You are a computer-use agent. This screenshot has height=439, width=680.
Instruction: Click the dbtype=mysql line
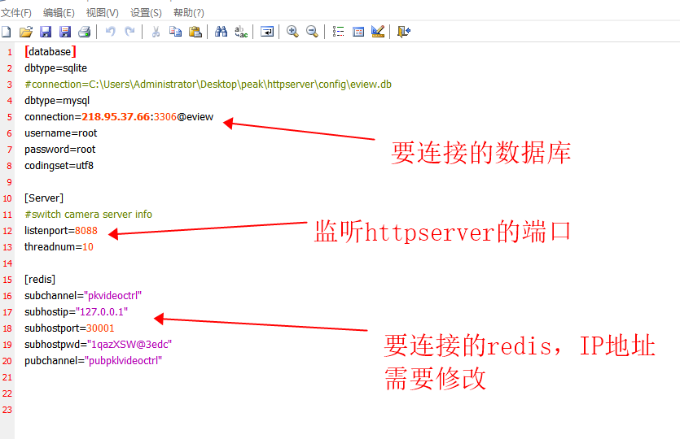[57, 101]
